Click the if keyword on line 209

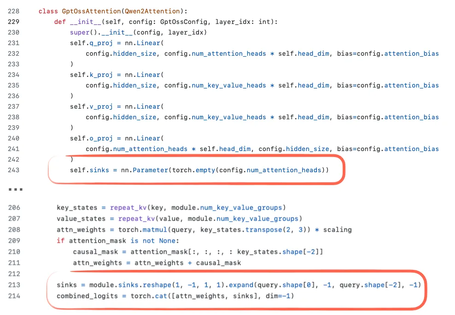tap(60, 241)
